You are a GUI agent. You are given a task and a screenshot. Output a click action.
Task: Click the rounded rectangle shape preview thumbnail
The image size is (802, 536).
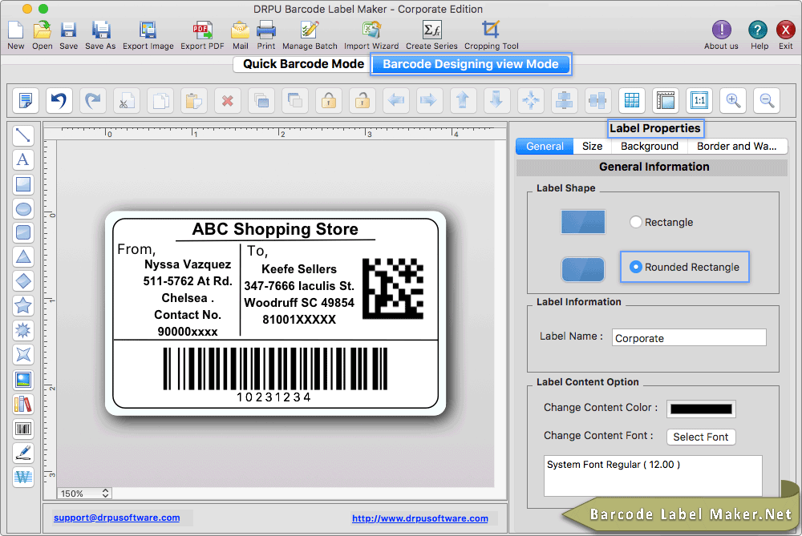pos(582,269)
